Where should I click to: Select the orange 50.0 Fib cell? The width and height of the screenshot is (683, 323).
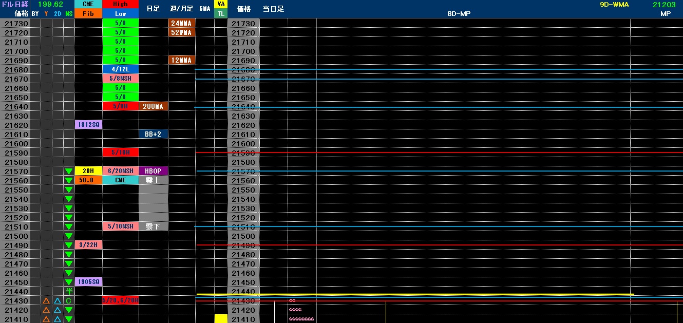[x=88, y=180]
